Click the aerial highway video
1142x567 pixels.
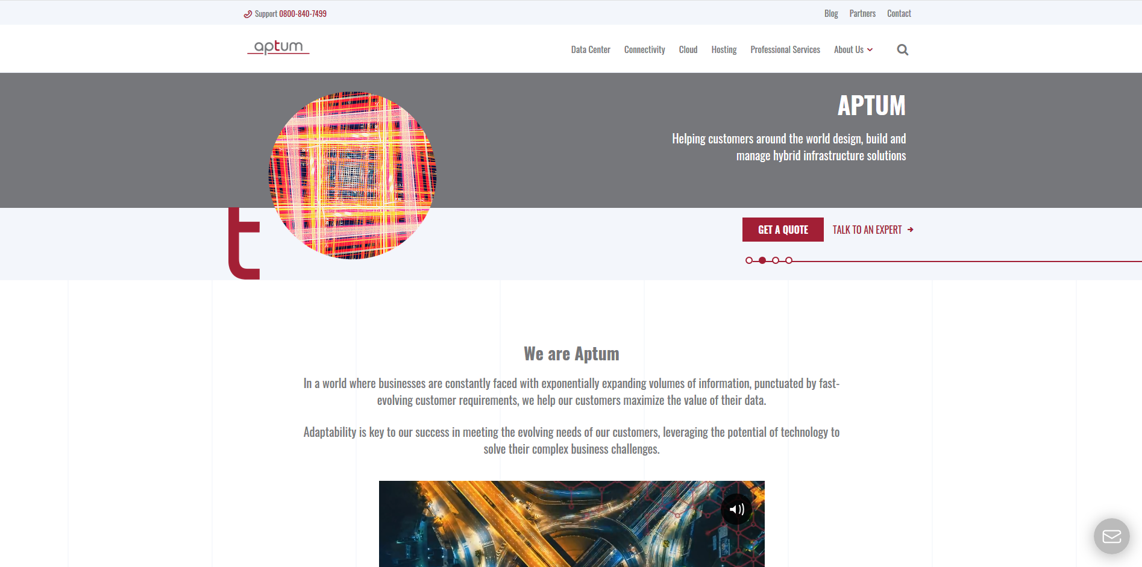click(571, 524)
